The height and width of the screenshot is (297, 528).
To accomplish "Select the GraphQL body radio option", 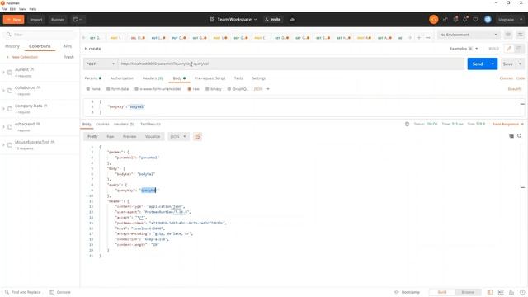I will click(x=229, y=89).
